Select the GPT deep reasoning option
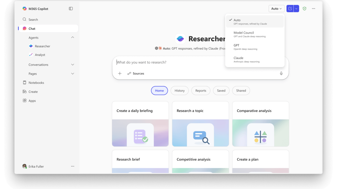337x189 pixels. [x=255, y=47]
